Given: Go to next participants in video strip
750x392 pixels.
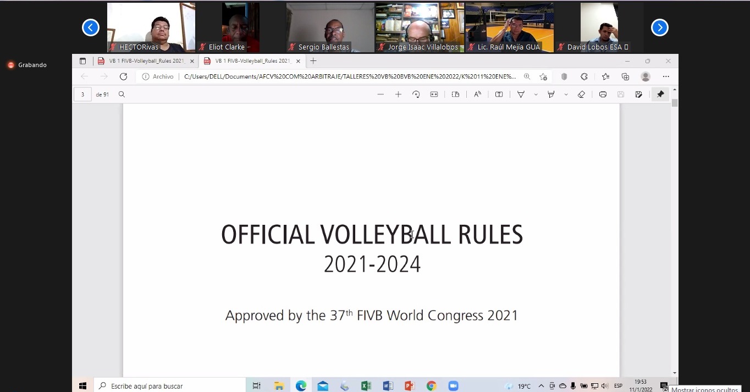Looking at the screenshot, I should pyautogui.click(x=659, y=27).
